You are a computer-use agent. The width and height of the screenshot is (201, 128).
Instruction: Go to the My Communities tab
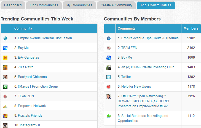coord(79,5)
